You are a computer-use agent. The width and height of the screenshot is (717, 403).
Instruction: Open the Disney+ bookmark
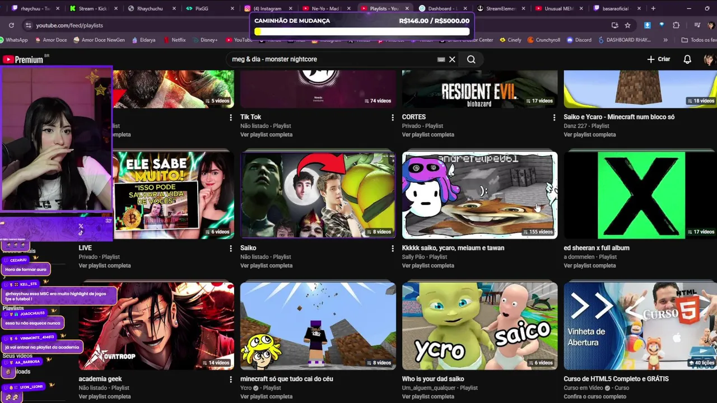pyautogui.click(x=204, y=40)
